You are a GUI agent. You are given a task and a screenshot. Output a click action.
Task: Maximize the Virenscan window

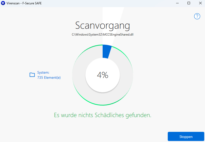(189, 3)
